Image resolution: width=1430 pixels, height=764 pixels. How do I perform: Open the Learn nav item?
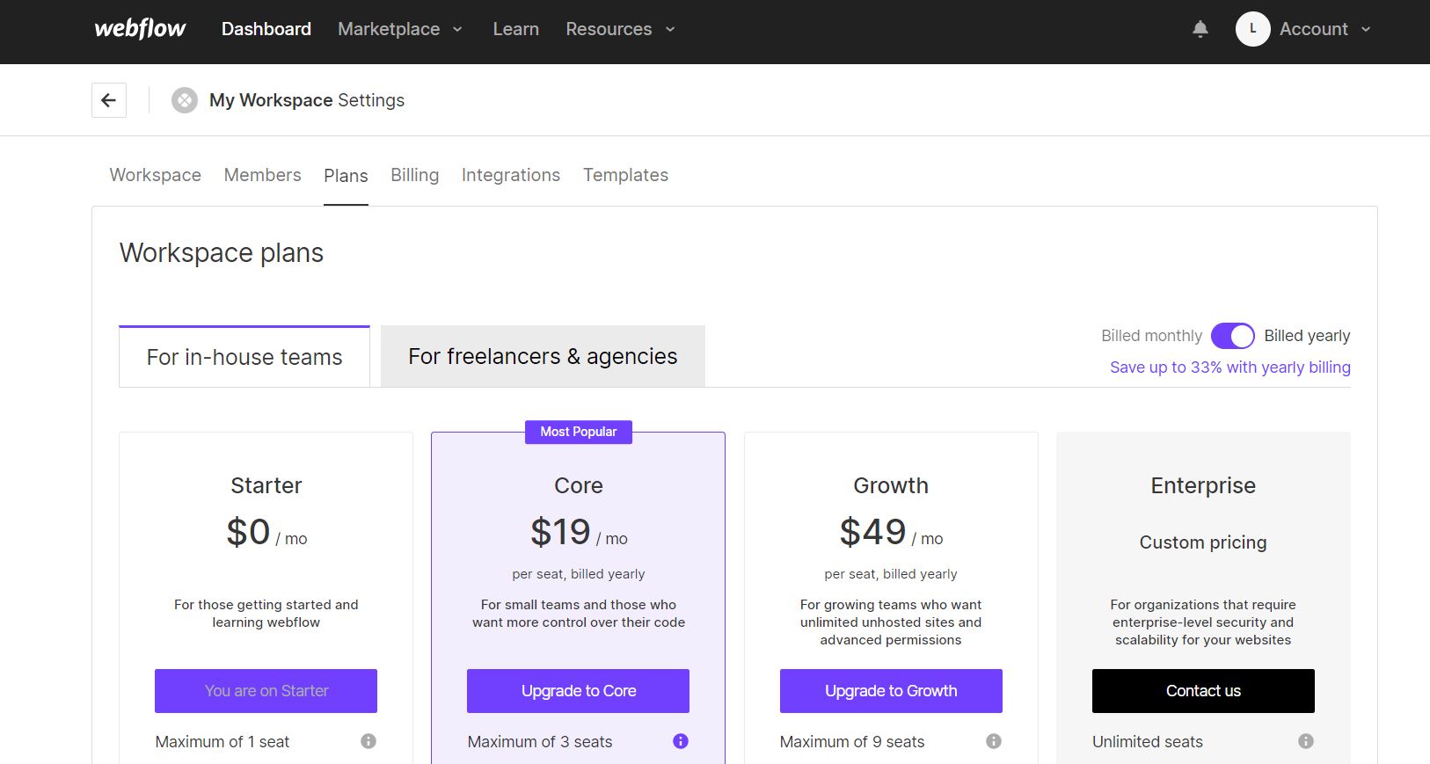tap(516, 29)
